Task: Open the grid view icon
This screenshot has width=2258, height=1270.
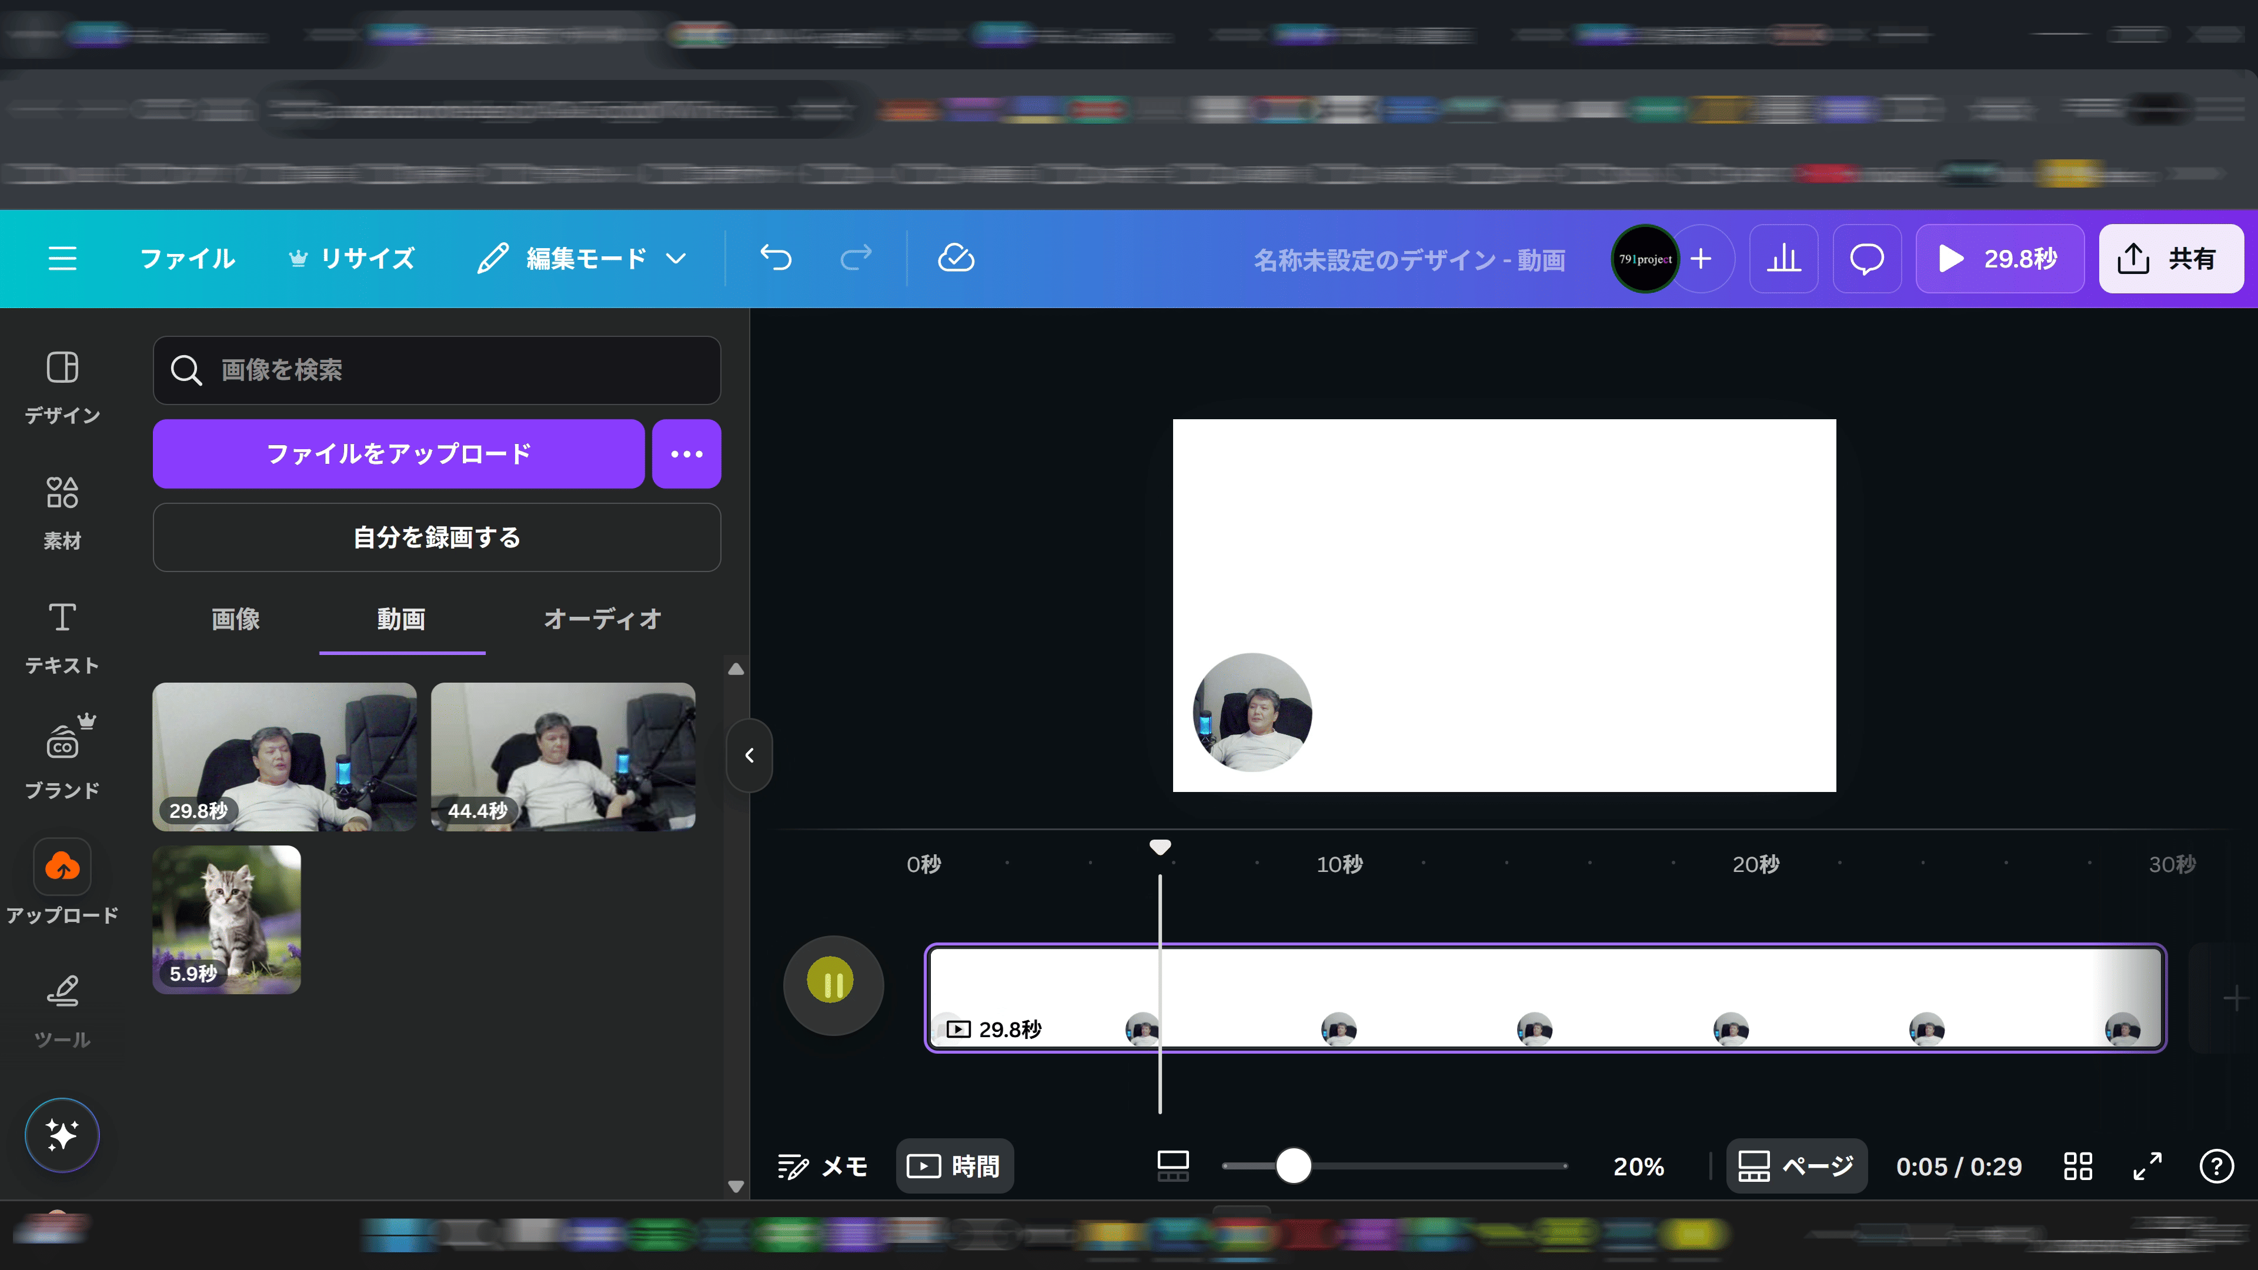Action: coord(2077,1166)
